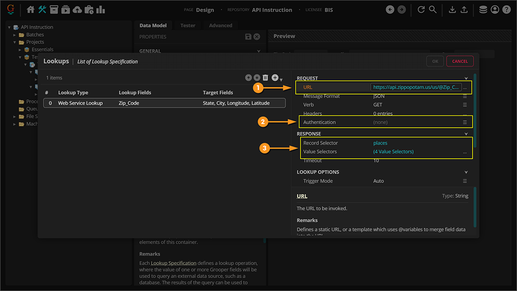Open the Design tools wrench icon
Screen dimensions: 517x291
pos(42,9)
